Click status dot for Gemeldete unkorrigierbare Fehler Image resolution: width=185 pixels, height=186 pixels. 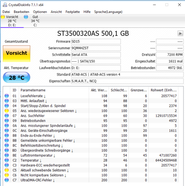(7, 140)
